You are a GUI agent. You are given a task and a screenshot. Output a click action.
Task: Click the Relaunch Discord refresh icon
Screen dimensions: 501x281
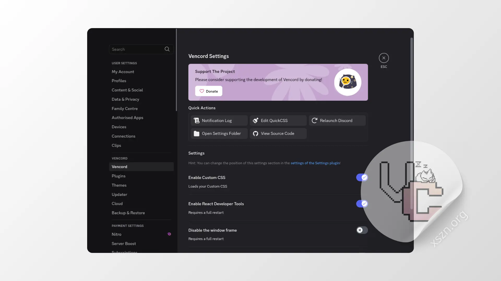[x=314, y=120]
